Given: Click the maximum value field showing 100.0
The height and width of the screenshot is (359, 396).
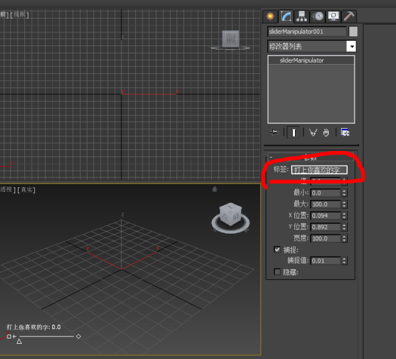Looking at the screenshot, I should (x=325, y=204).
